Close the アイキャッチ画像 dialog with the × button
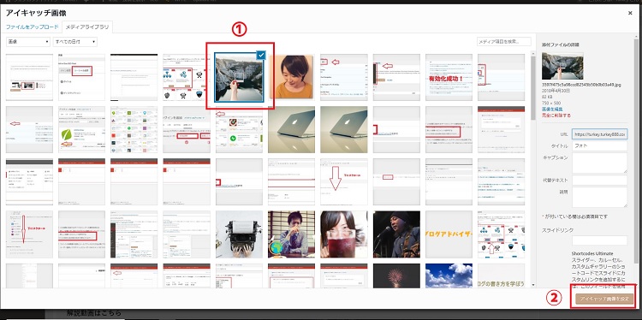Image resolution: width=642 pixels, height=320 pixels. [x=630, y=13]
